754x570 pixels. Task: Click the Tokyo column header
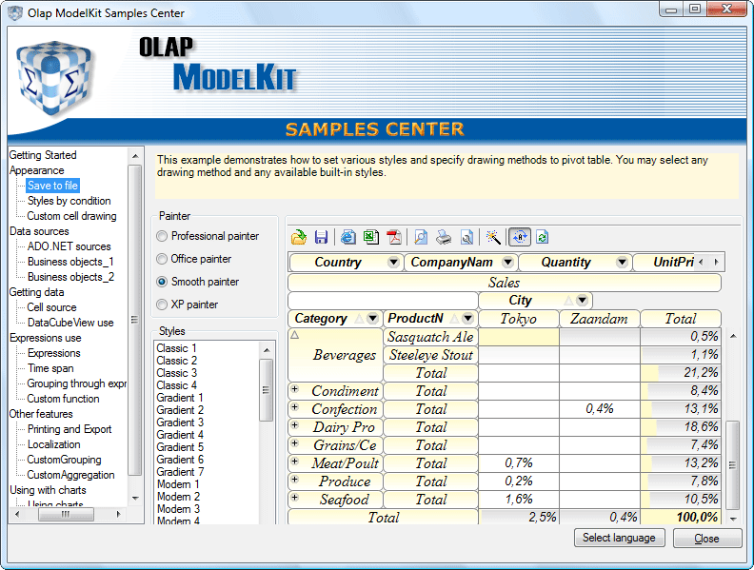click(x=518, y=319)
